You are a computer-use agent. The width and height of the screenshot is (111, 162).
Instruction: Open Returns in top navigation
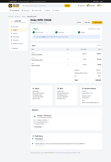pyautogui.click(x=47, y=10)
